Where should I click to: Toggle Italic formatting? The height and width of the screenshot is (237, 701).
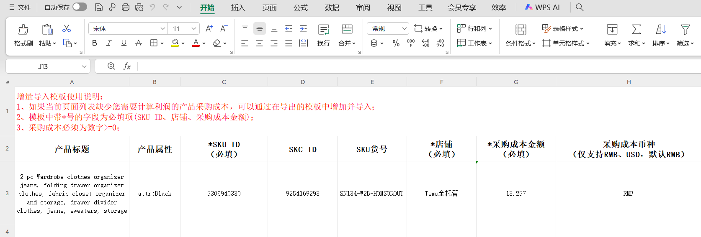(x=109, y=43)
